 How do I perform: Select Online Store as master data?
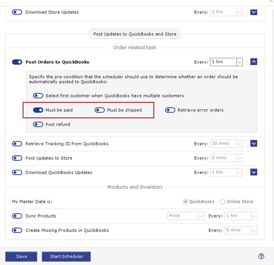click(x=223, y=202)
